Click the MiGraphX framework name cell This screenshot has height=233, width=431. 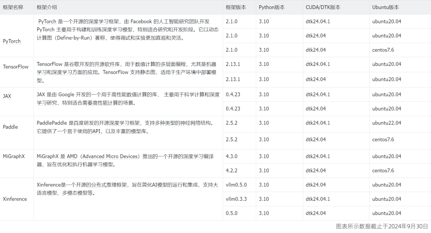click(x=14, y=156)
